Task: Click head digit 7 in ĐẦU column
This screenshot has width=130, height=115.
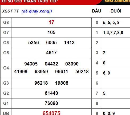Action: [x=97, y=93]
